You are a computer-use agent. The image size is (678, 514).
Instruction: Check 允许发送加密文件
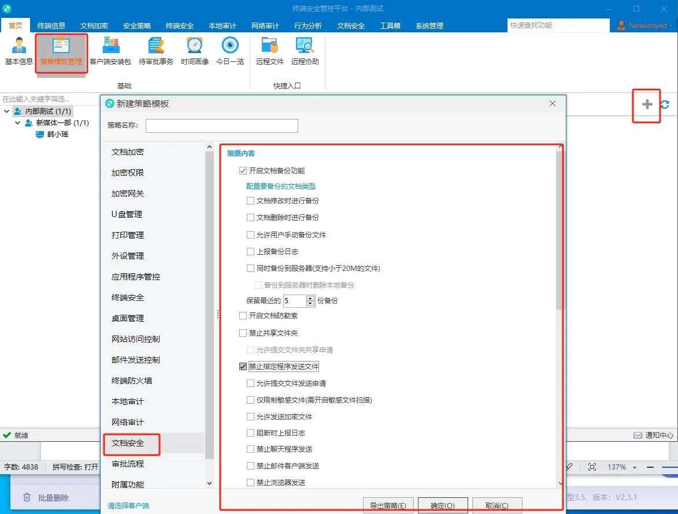pyautogui.click(x=250, y=417)
